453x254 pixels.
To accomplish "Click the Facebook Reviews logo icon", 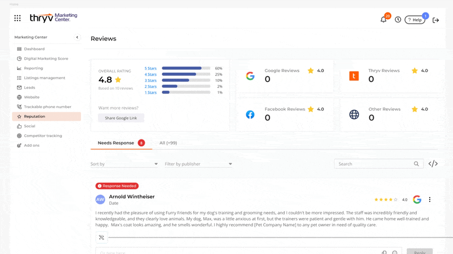I will [250, 115].
